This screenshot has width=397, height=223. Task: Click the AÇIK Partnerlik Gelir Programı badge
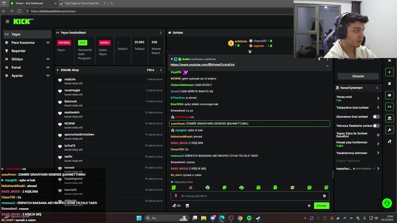(83, 43)
